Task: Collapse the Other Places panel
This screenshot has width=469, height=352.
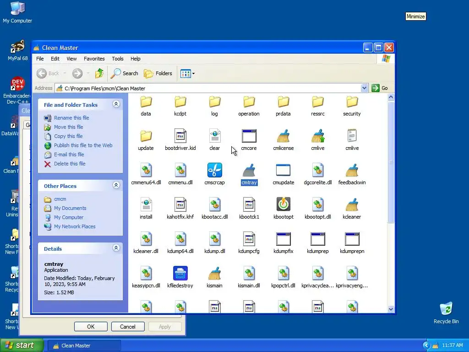Action: point(116,185)
